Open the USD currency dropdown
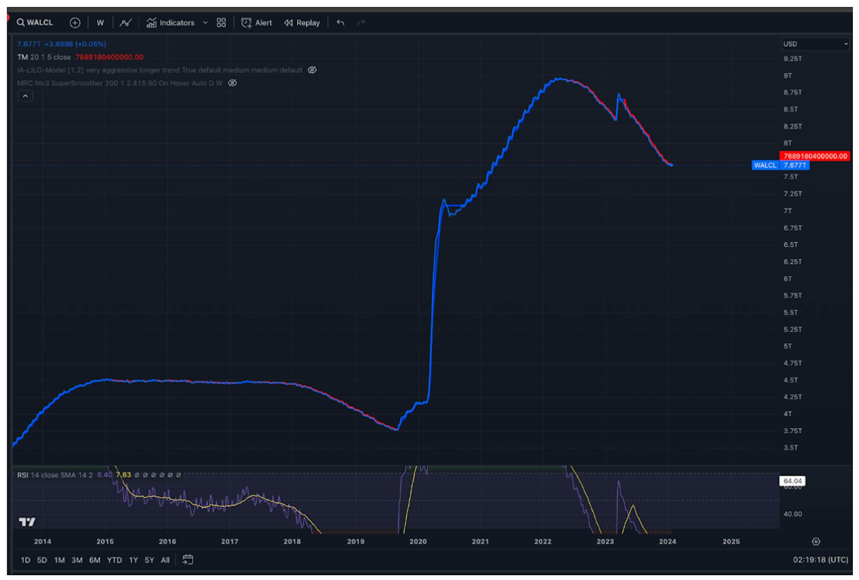 pyautogui.click(x=815, y=44)
